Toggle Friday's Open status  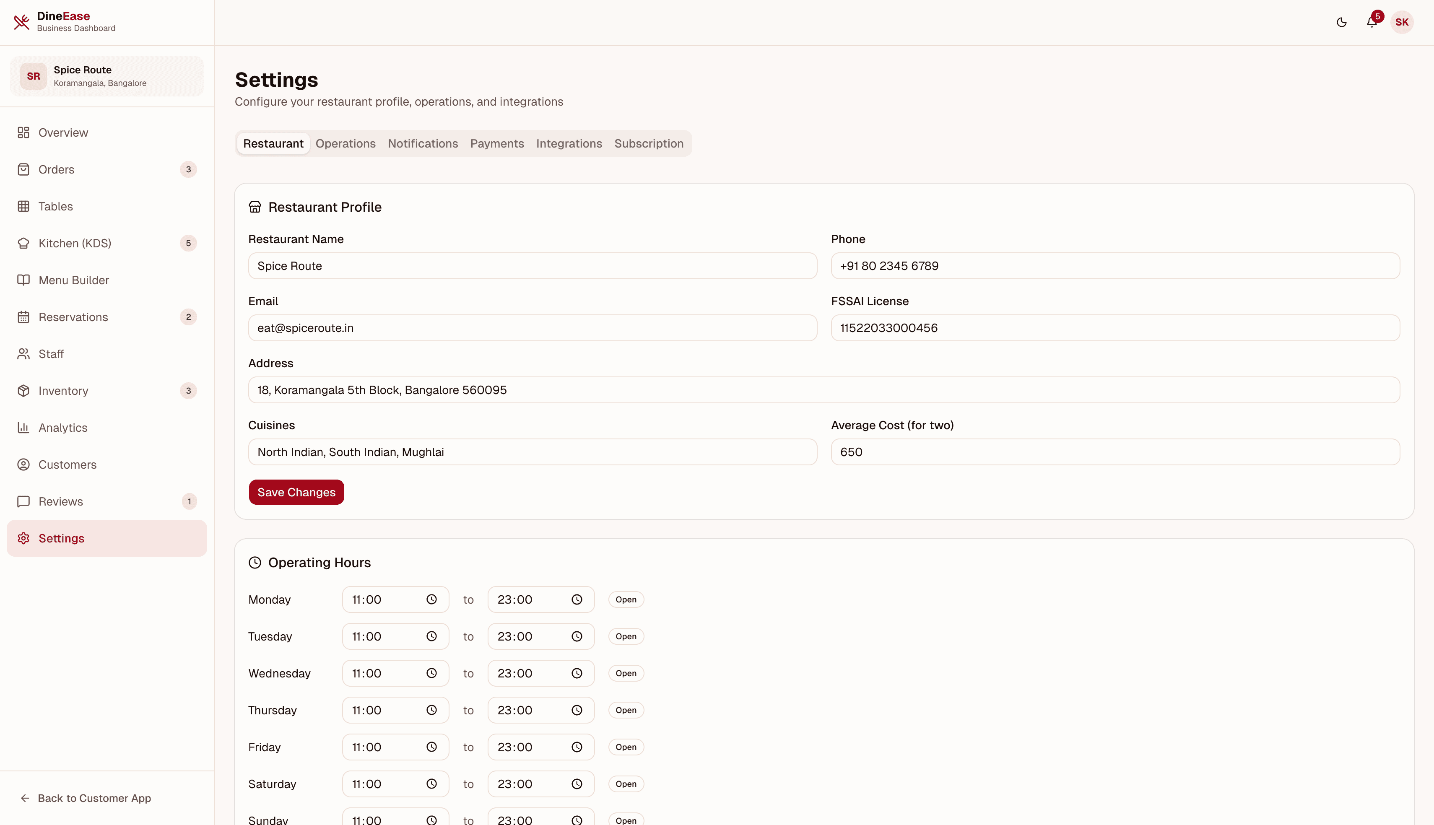(626, 747)
